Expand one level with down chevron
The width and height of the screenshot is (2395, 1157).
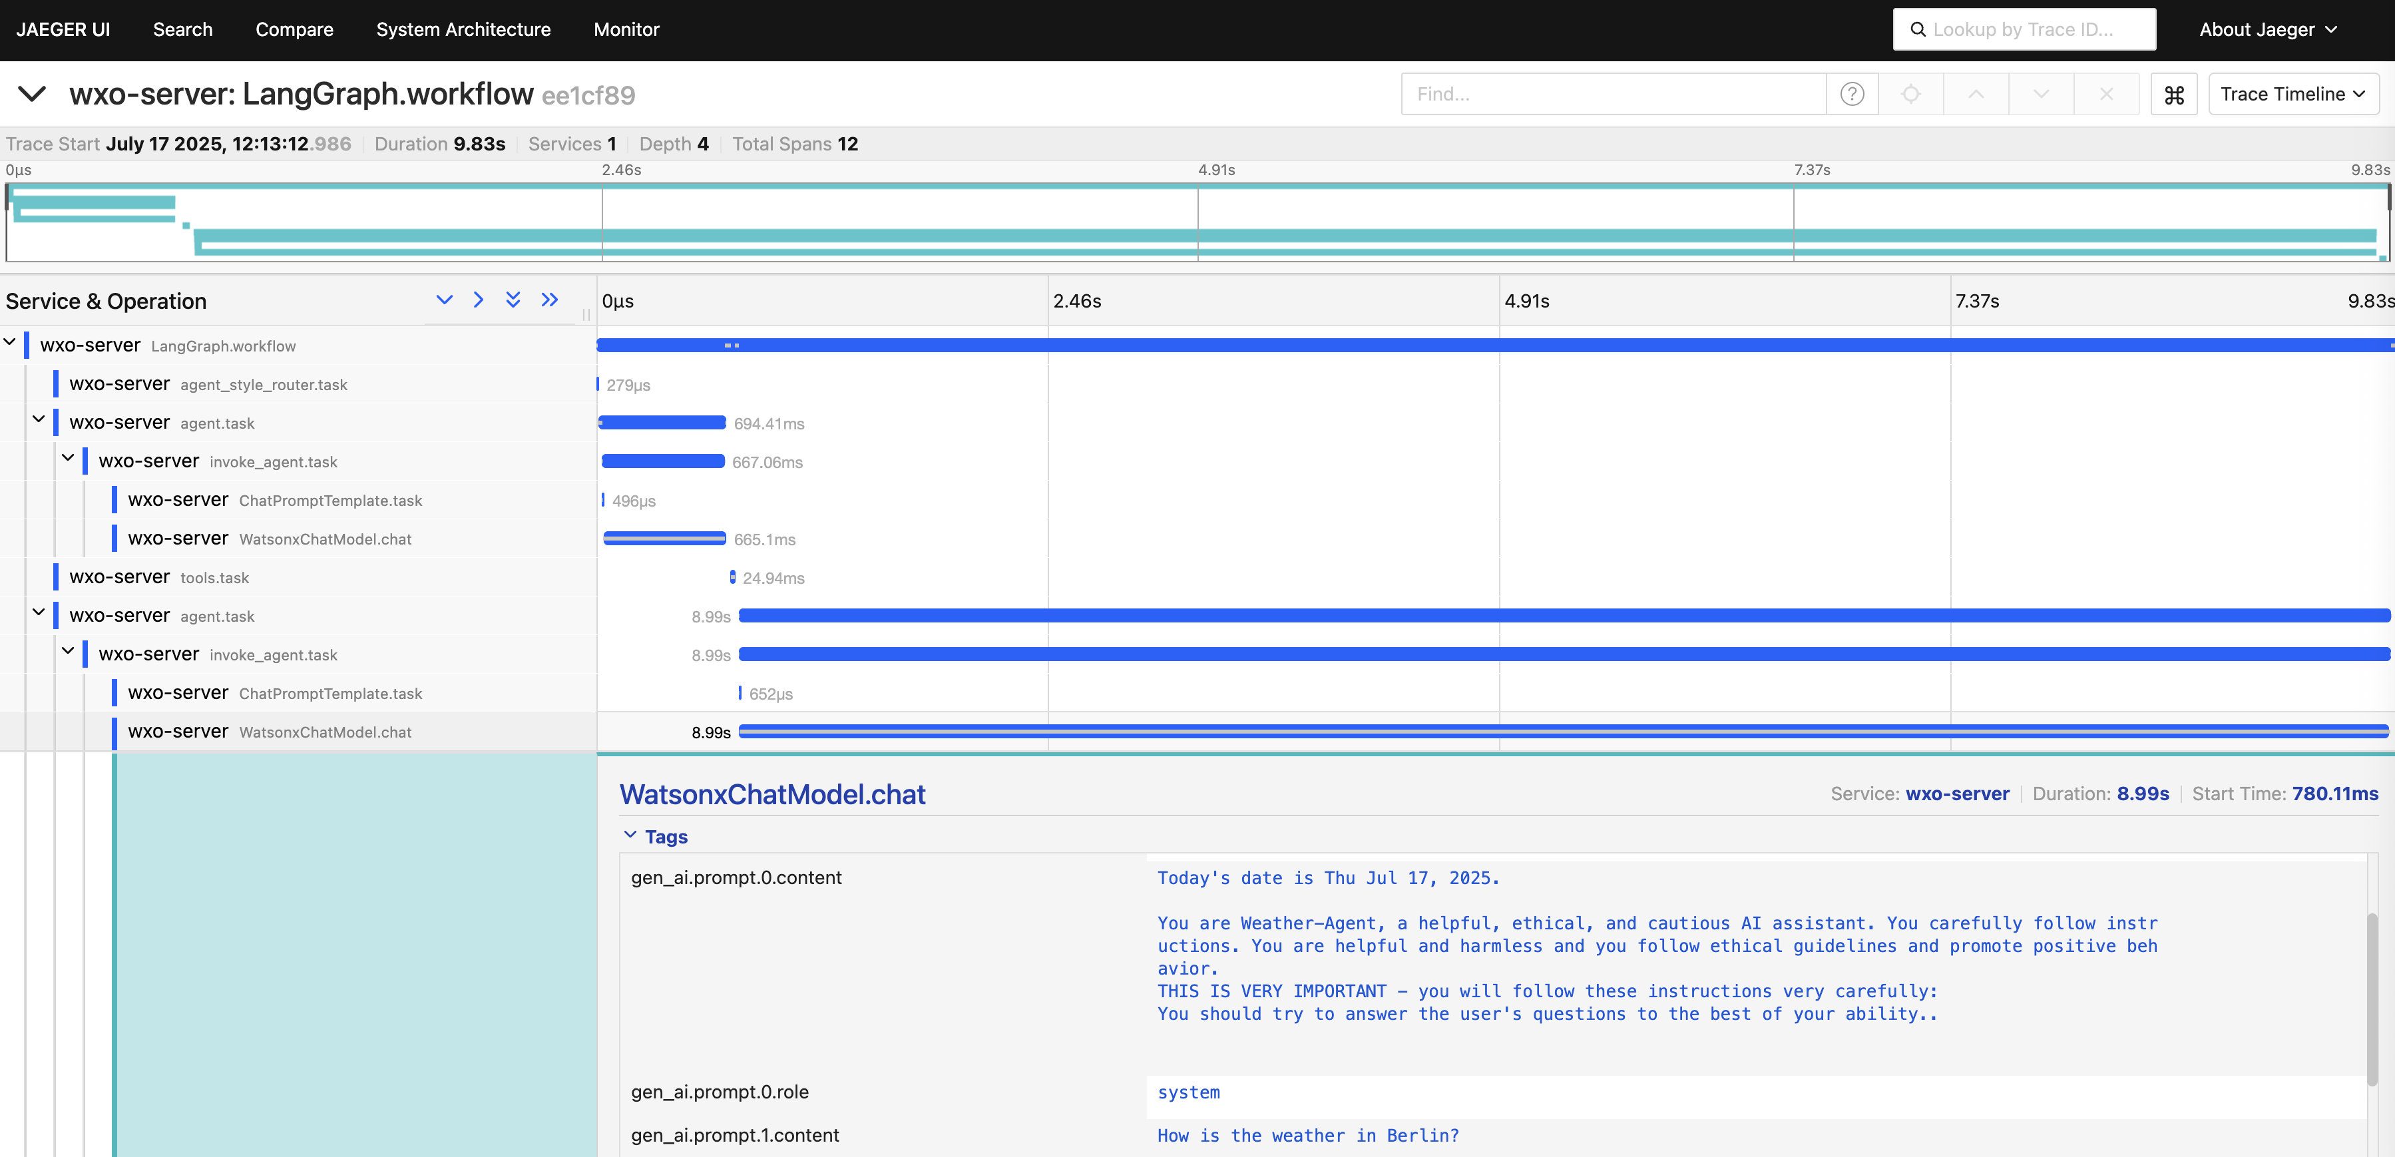coord(445,300)
